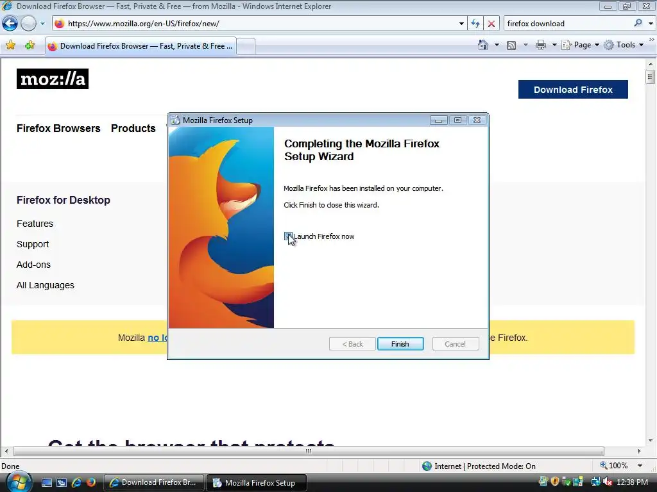Expand the Feeds dropdown arrow
657x492 pixels.
(525, 45)
